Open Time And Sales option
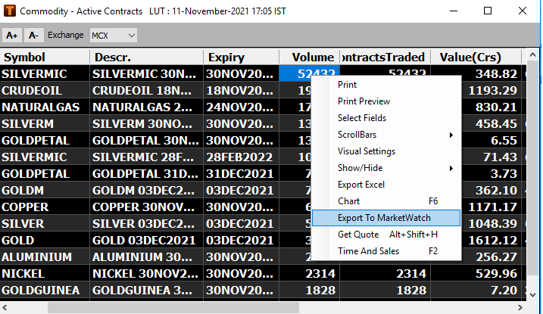The image size is (543, 314). point(368,251)
